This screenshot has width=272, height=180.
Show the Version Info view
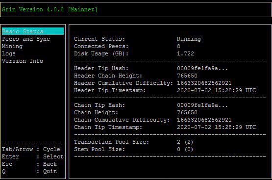23,61
